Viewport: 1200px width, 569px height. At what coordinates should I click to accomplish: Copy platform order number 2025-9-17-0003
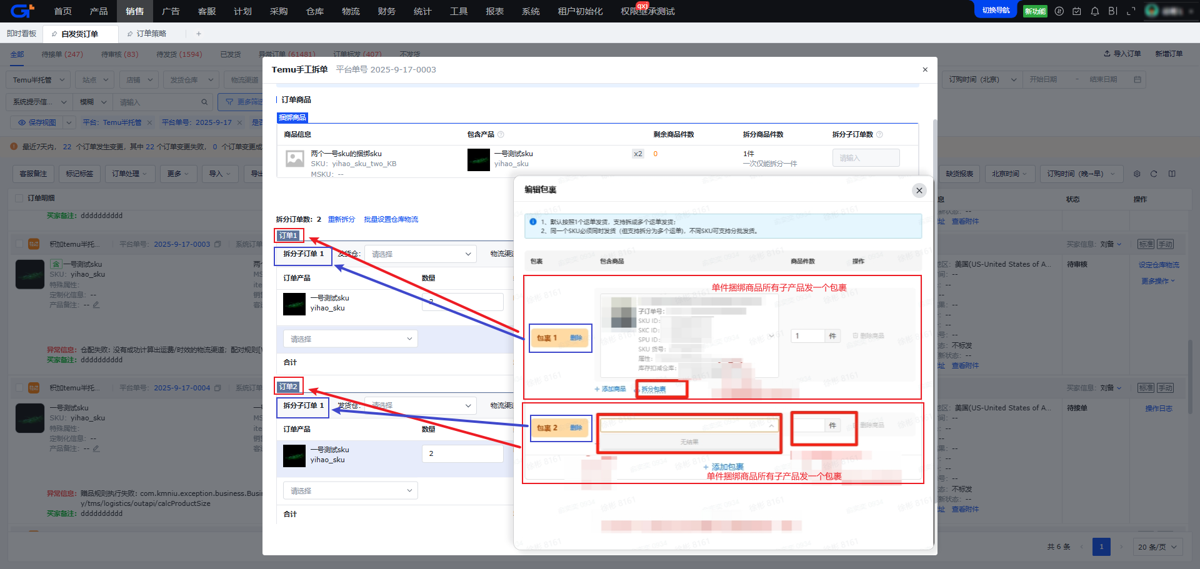tap(217, 244)
